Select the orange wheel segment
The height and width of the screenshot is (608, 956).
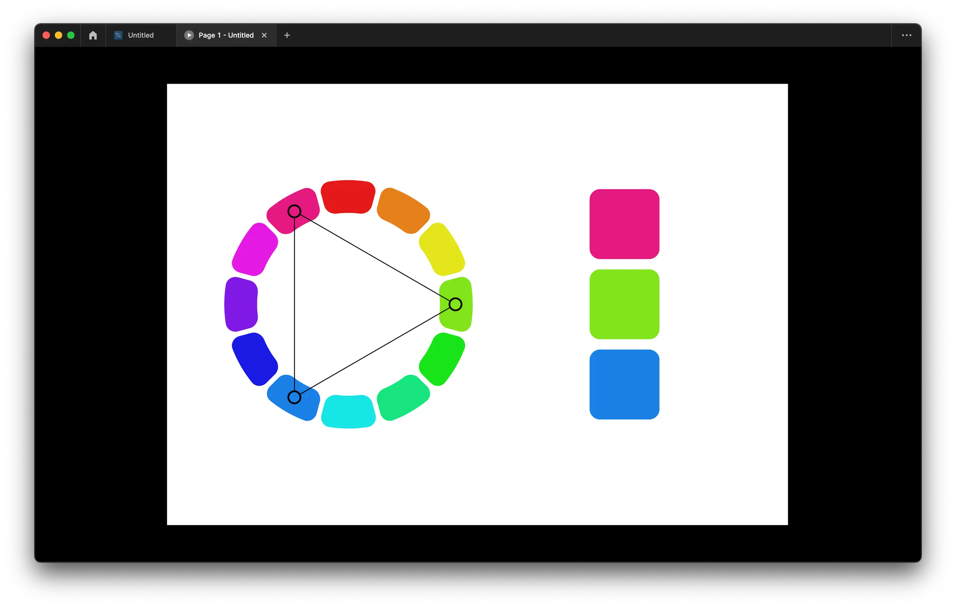[x=403, y=210]
